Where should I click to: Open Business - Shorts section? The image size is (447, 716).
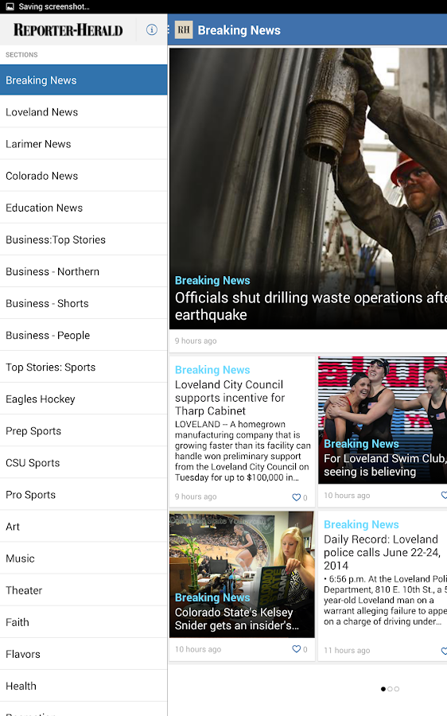coord(84,304)
